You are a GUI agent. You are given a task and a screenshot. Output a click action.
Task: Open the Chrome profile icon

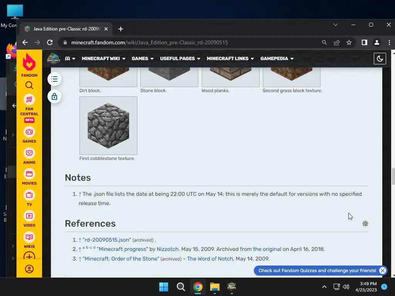point(377,42)
